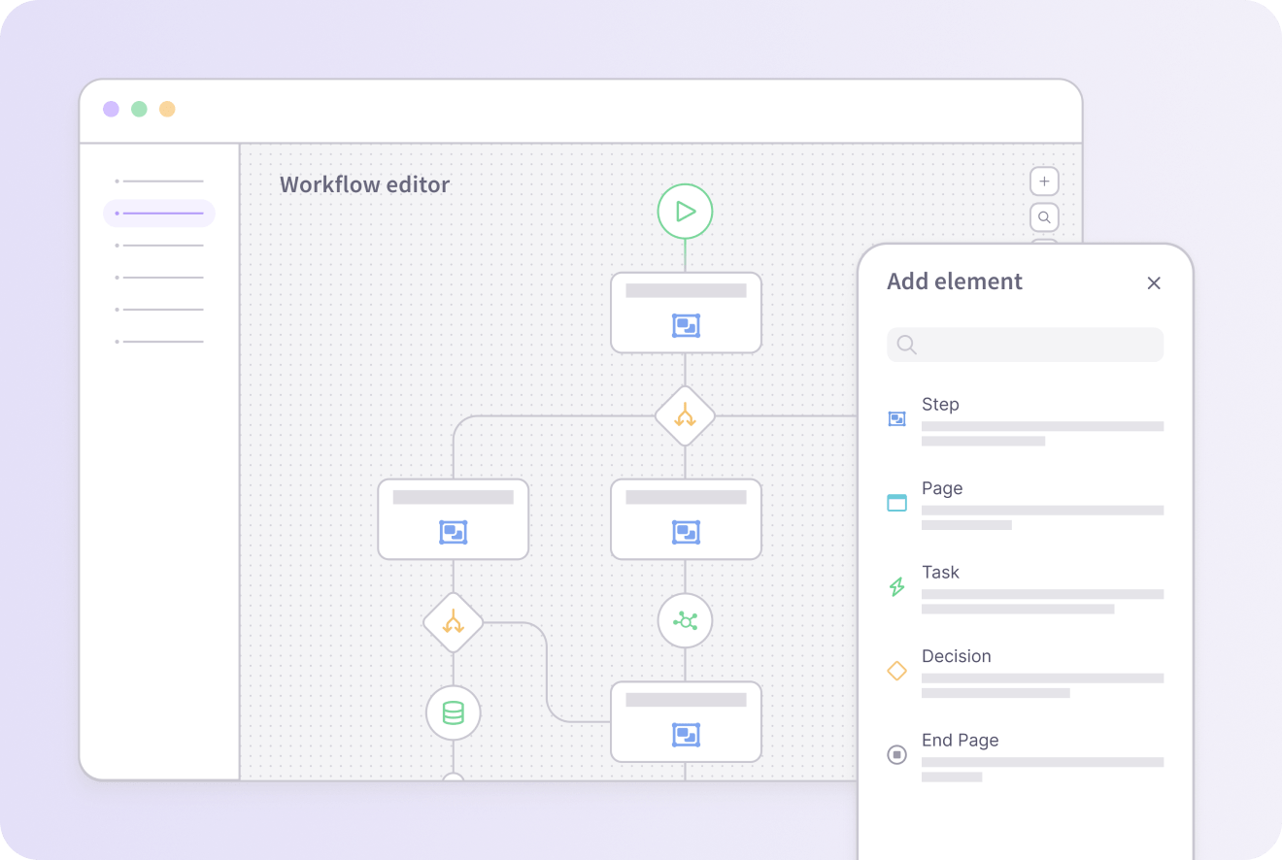Screen dimensions: 1282x860
Task: Select the highlighted sidebar menu item
Action: point(158,213)
